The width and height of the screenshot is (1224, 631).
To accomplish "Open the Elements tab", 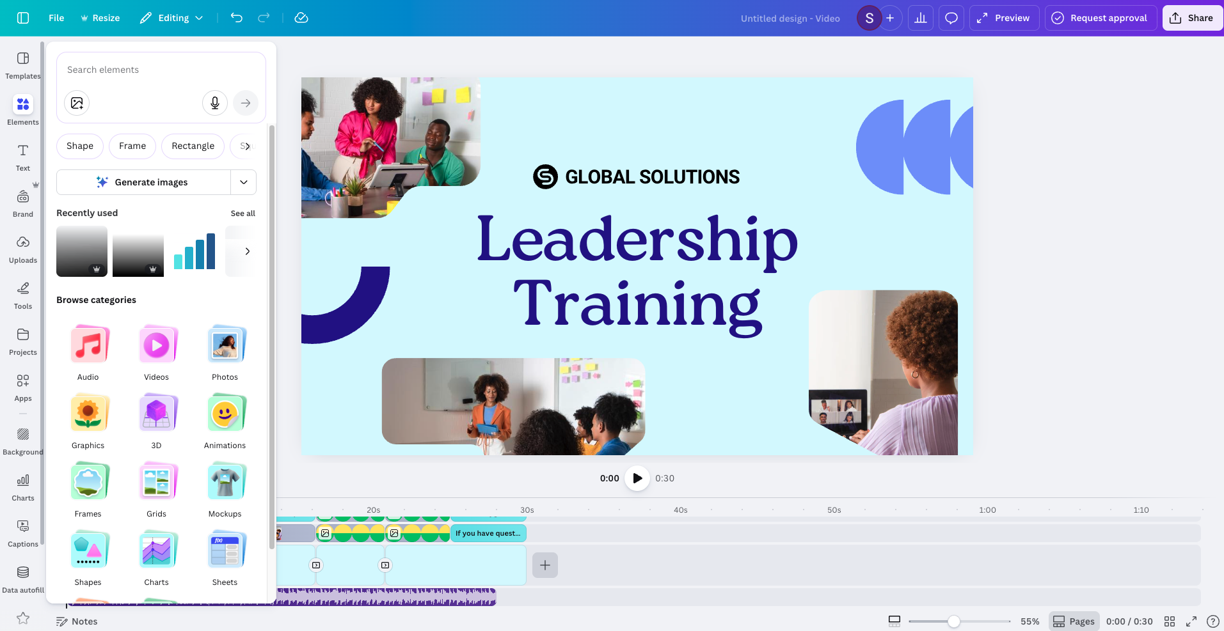I will (23, 111).
